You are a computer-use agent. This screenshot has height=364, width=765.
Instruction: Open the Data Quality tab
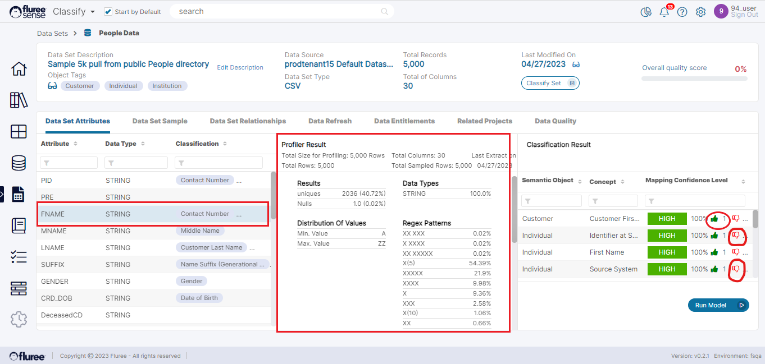[555, 121]
